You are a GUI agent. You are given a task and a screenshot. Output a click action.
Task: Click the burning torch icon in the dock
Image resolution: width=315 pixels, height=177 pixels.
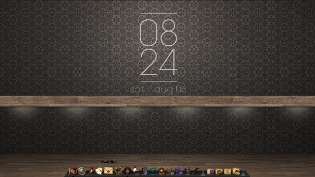(91, 172)
